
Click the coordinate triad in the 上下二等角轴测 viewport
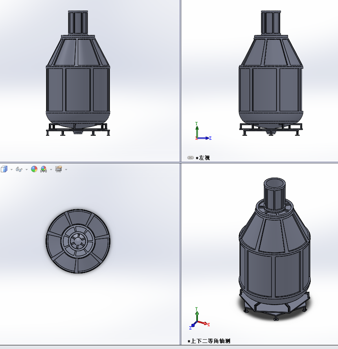click(199, 319)
